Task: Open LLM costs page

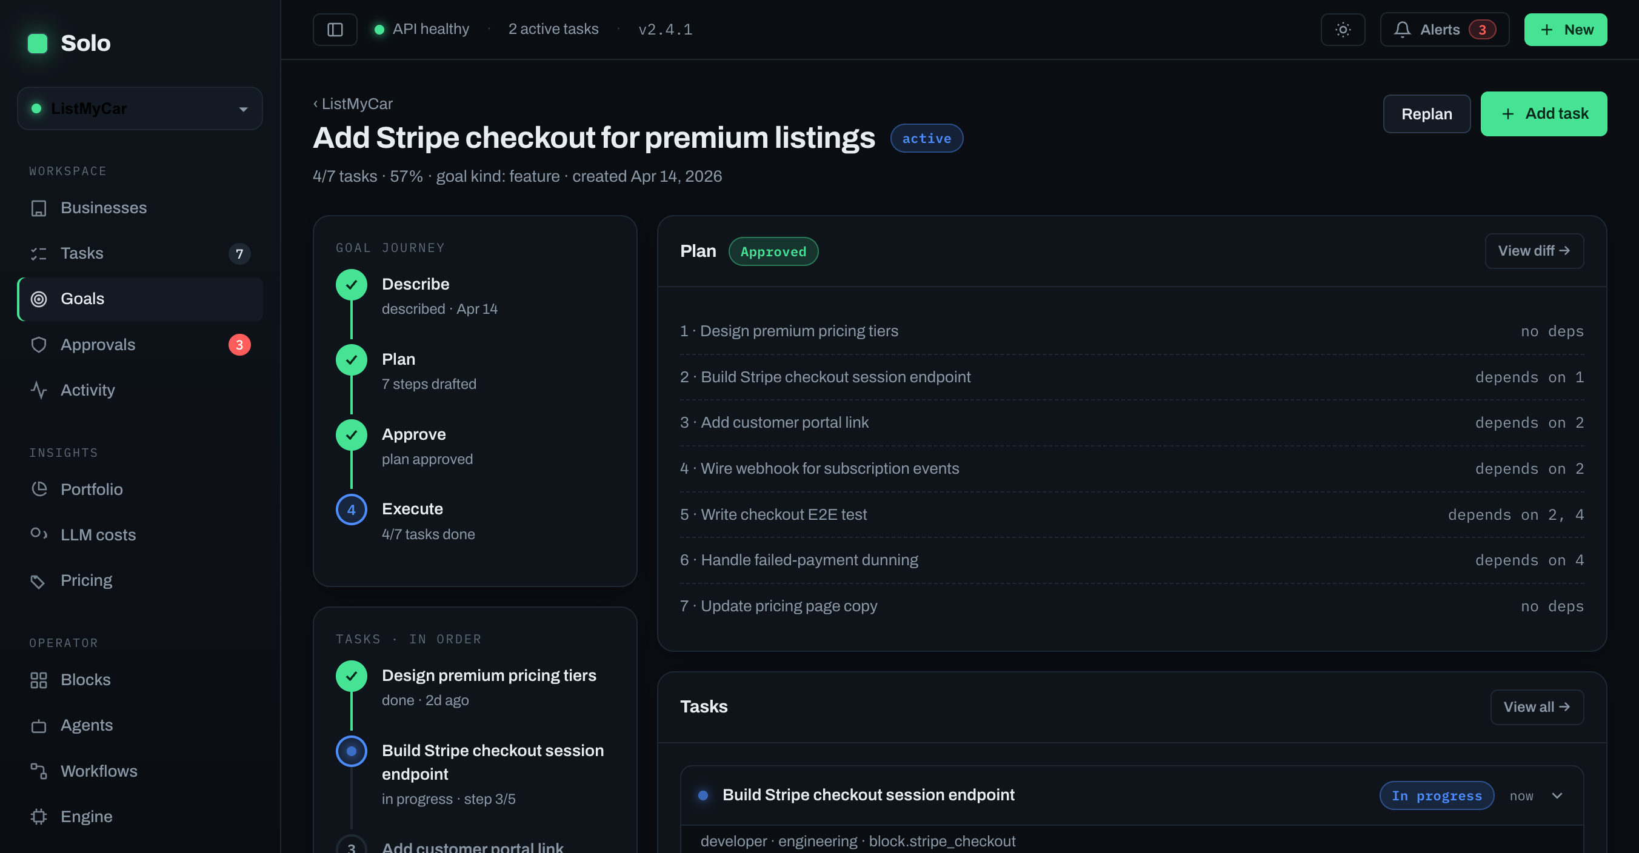Action: [140, 534]
